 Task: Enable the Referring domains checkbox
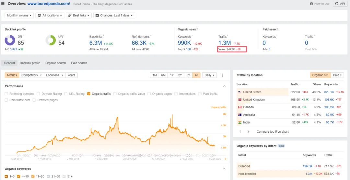(x=6, y=94)
